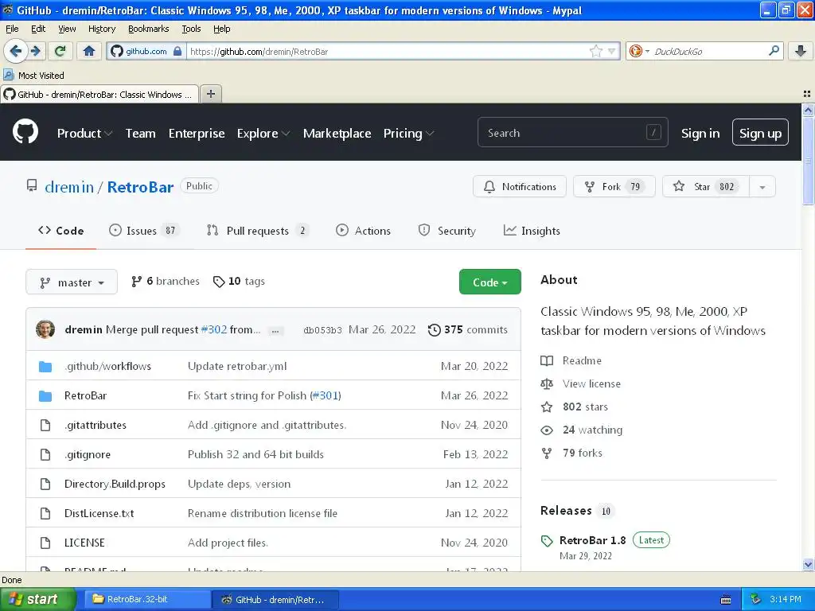This screenshot has width=815, height=611.
Task: Open the Star lists dropdown arrow
Action: [x=762, y=187]
